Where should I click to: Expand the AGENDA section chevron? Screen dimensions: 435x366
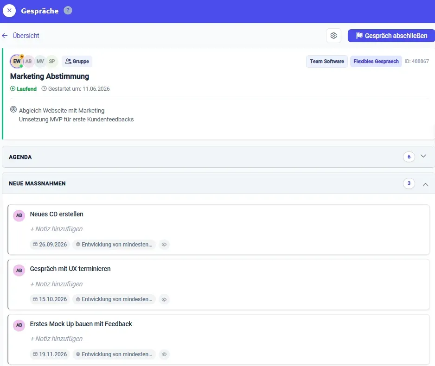423,156
